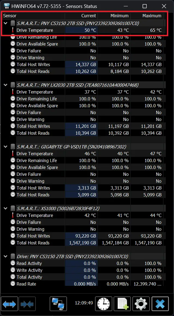Collapse the Drive: PNY CS3150 group
Viewport: 174px width, 316px height.
[x=6, y=256]
